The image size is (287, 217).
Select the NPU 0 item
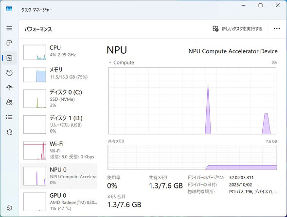58,176
